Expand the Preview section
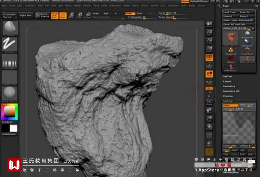The height and width of the screenshot is (177, 260). pyautogui.click(x=228, y=96)
